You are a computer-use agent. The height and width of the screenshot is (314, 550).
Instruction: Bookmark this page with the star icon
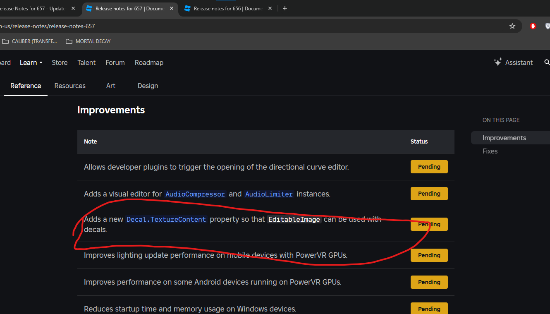tap(512, 26)
